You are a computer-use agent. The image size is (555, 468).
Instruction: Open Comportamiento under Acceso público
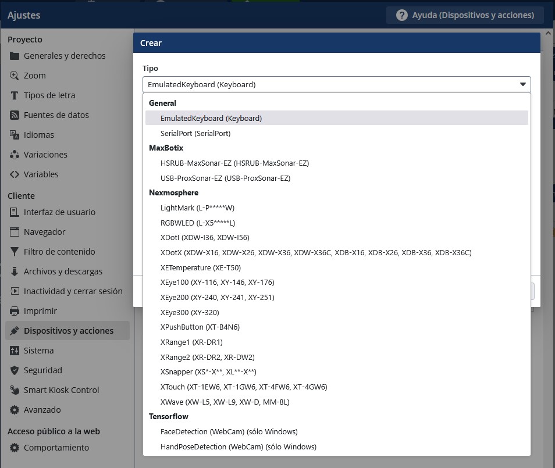pyautogui.click(x=56, y=448)
